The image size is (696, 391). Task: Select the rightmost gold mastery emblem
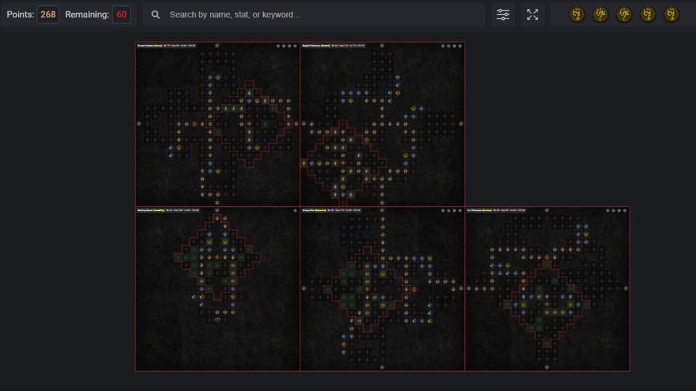(x=672, y=14)
